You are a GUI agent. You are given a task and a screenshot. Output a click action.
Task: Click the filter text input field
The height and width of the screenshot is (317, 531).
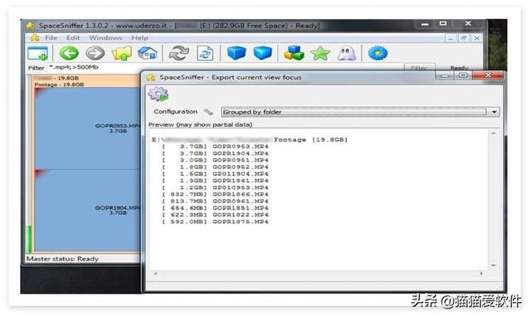[x=225, y=67]
